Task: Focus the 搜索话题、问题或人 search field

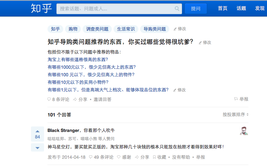Action: [x=119, y=9]
